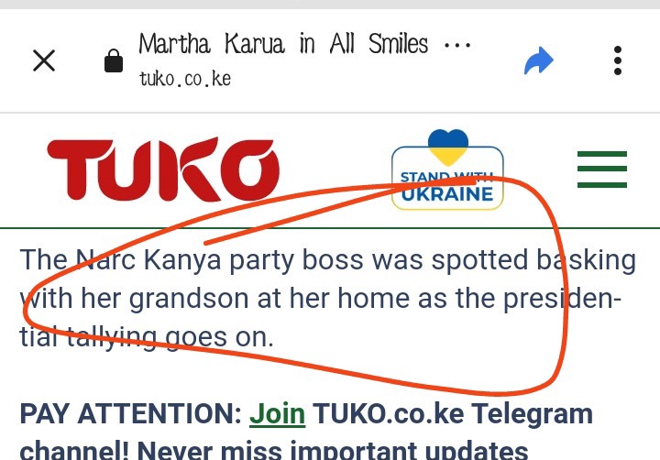Select the tuko.co.ke URL text
660x460 pixels.
[x=185, y=79]
